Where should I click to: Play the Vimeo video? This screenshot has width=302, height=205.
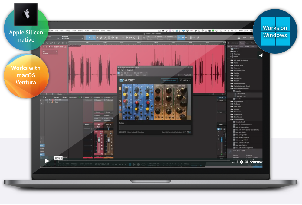point(47,161)
